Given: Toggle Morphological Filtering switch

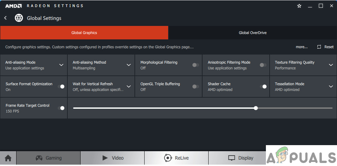Looking at the screenshot, I should tap(195, 65).
